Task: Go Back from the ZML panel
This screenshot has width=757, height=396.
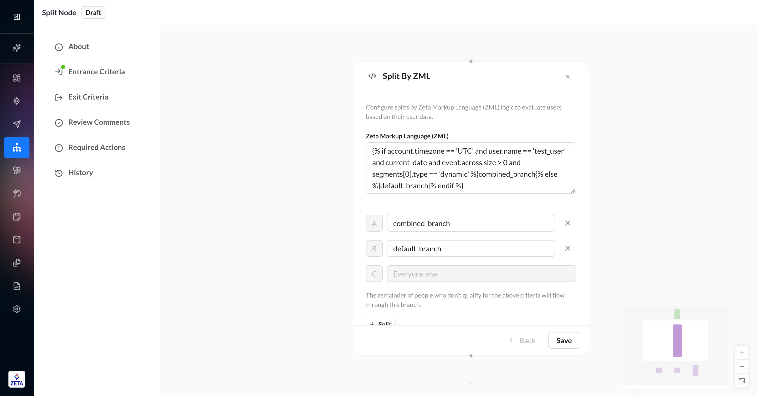Action: point(522,341)
